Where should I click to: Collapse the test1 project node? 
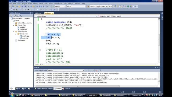coord(11,21)
